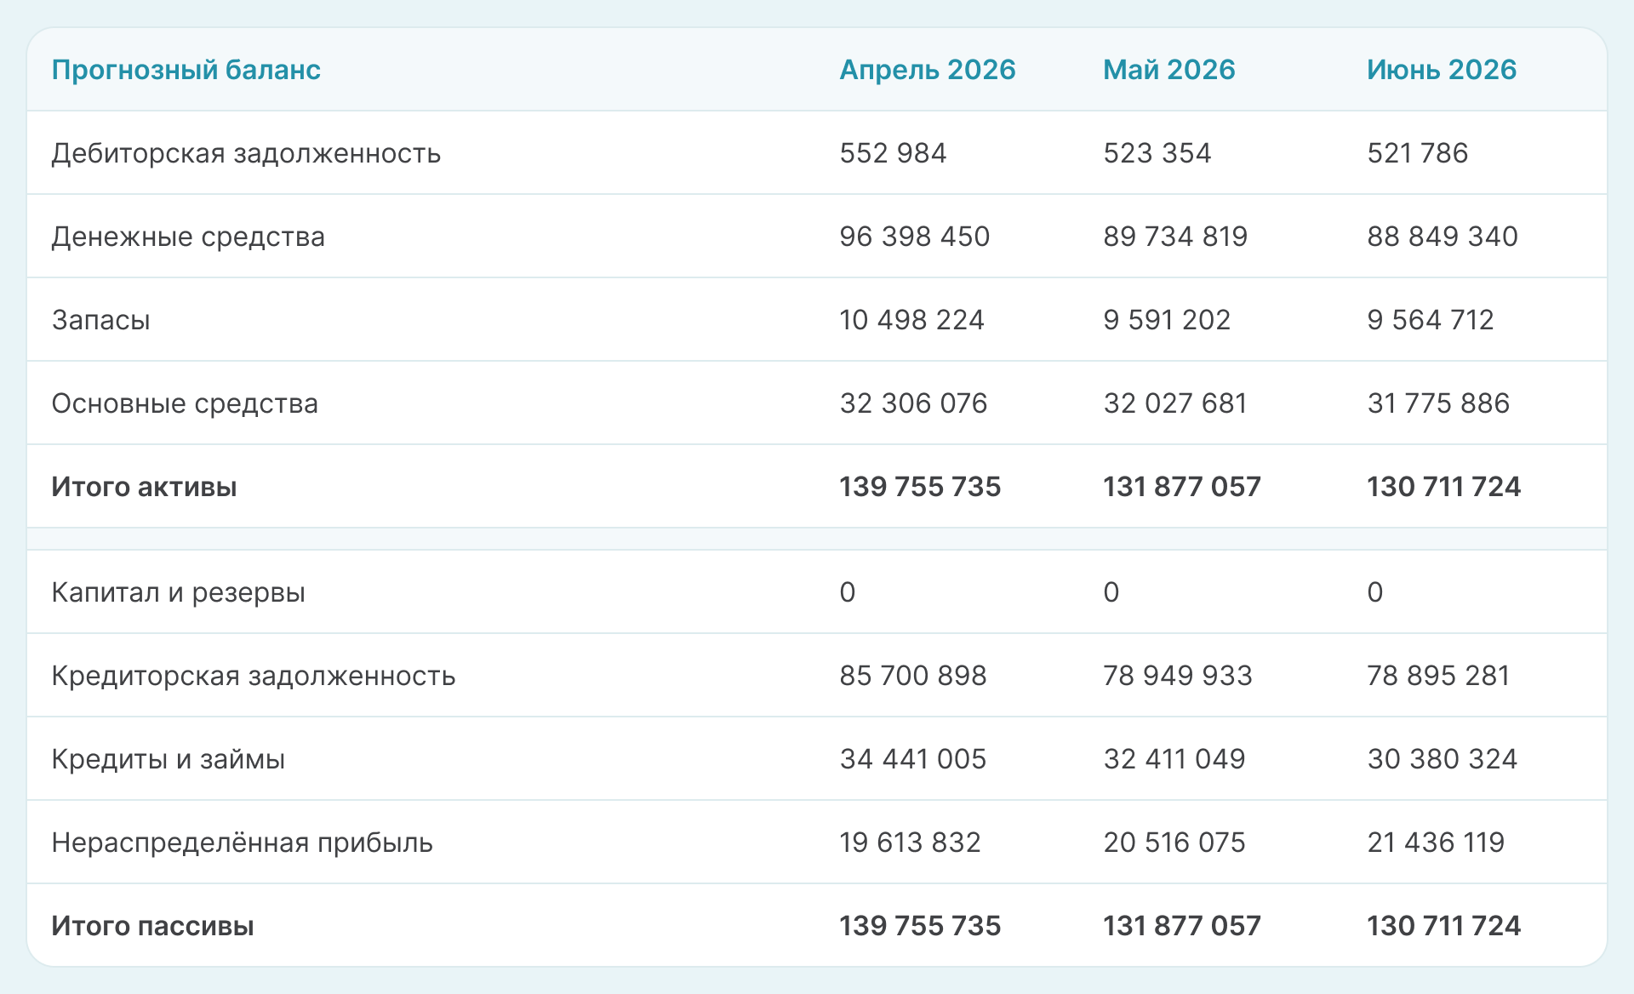
Task: Select the Апрель 2026 column header
Action: click(x=927, y=70)
